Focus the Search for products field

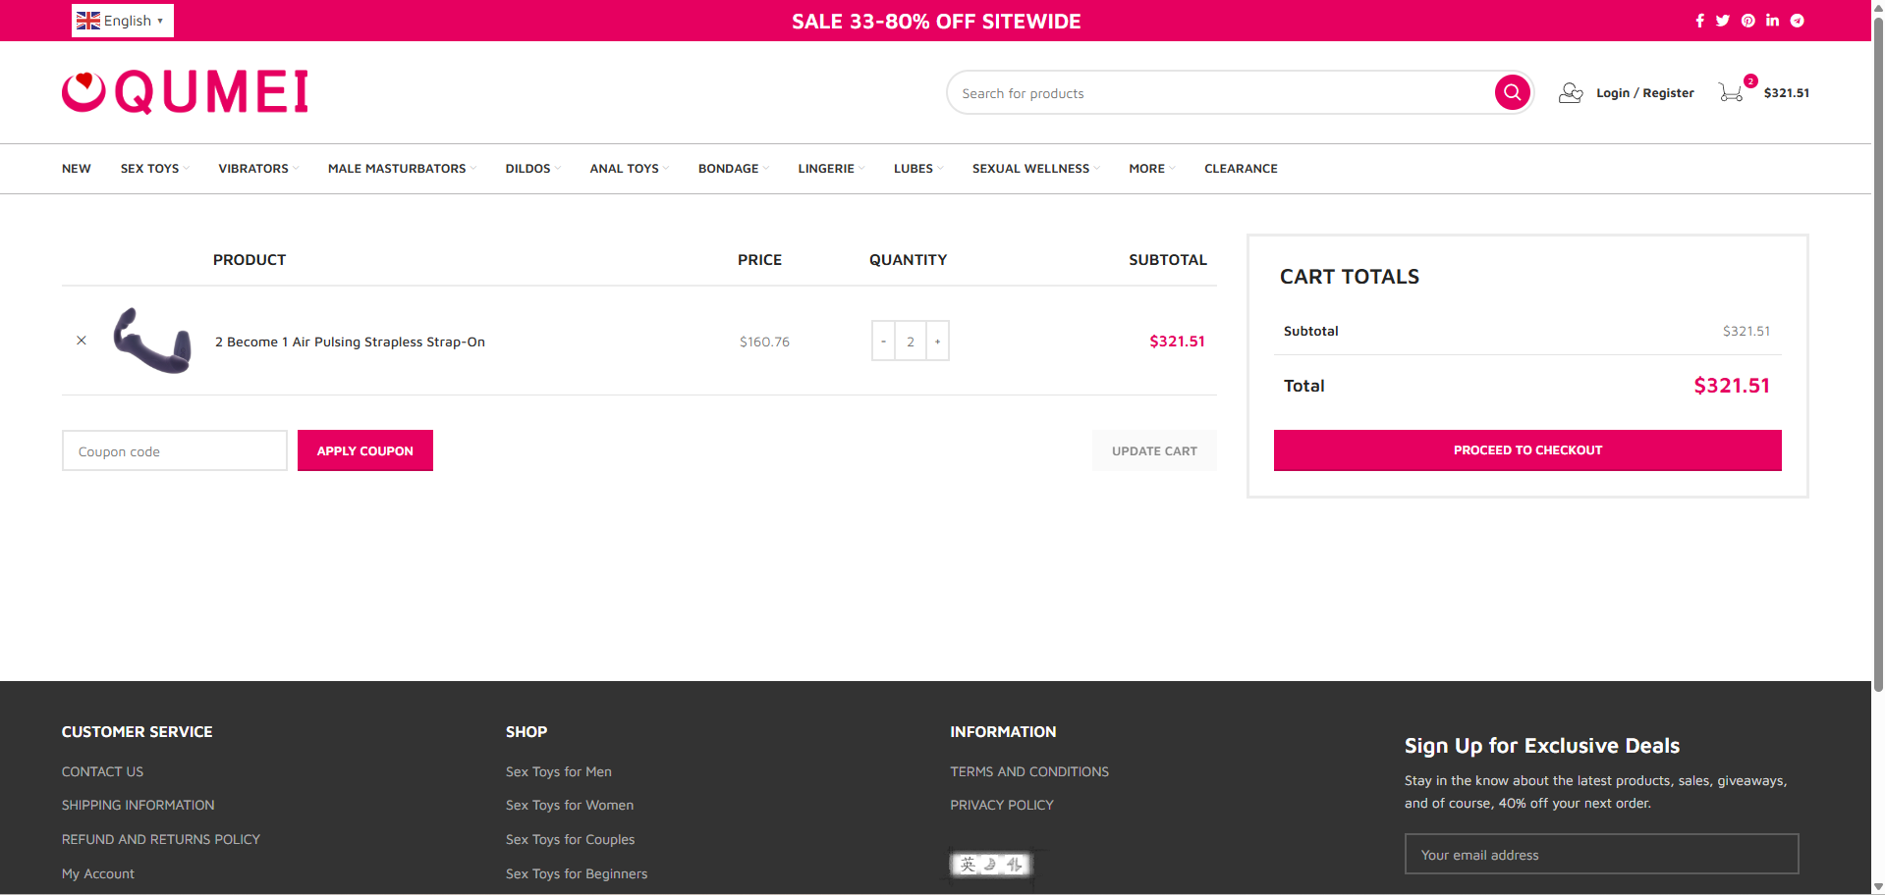1223,93
